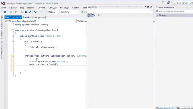
Task: Click the feedback icon beside quick launch
Action: pos(169,2)
